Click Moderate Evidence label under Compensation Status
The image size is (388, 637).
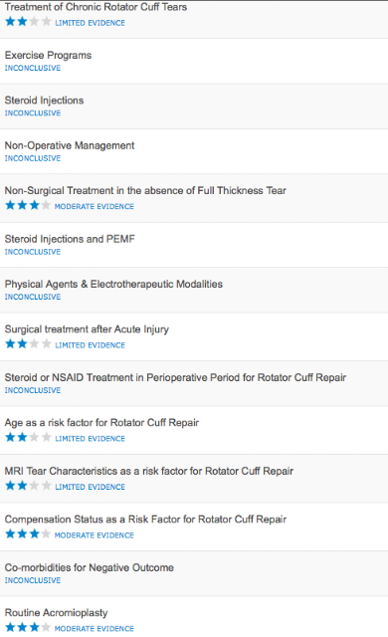95,535
